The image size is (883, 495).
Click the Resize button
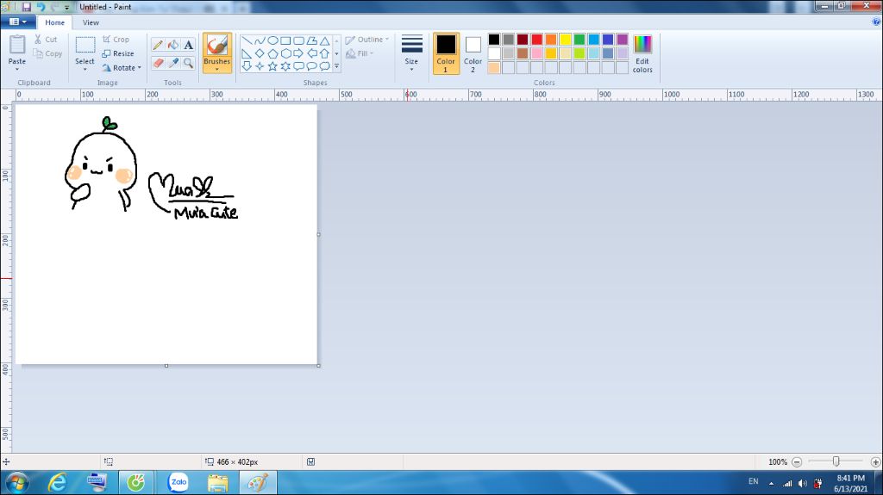(118, 53)
